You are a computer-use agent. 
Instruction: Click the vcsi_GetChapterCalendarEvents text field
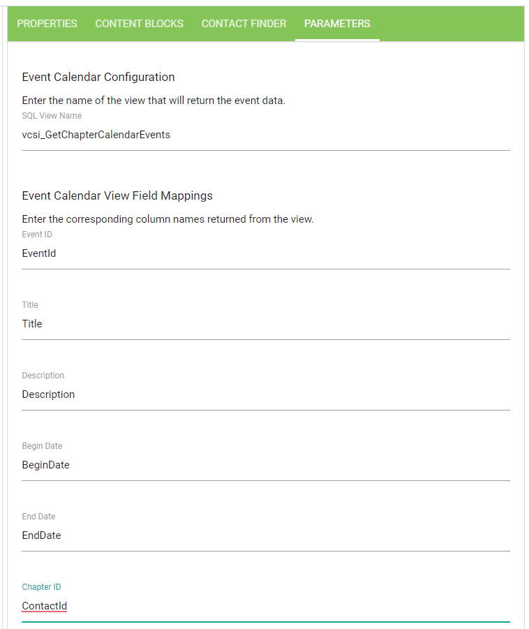pyautogui.click(x=265, y=135)
